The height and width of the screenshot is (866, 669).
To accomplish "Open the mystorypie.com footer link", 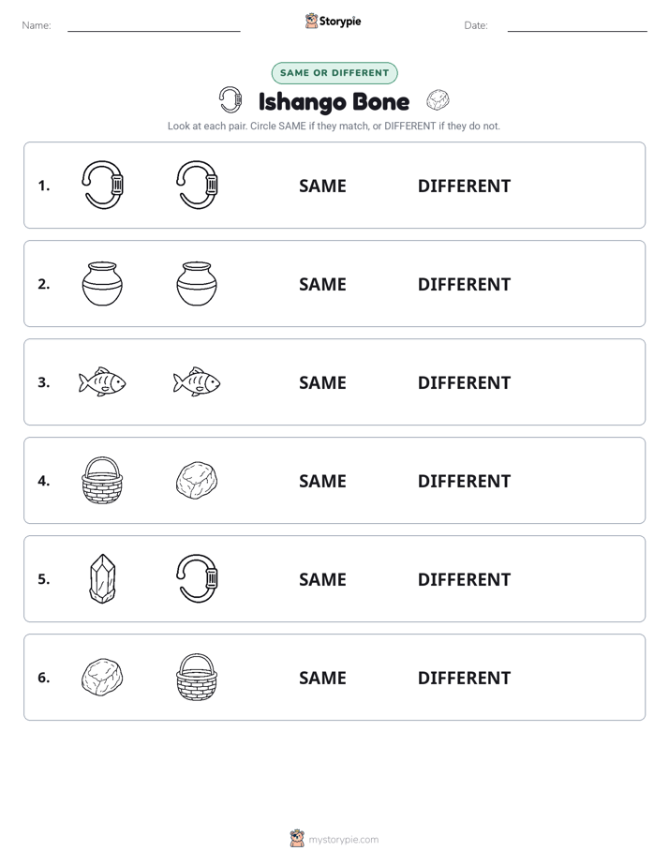I will (343, 840).
